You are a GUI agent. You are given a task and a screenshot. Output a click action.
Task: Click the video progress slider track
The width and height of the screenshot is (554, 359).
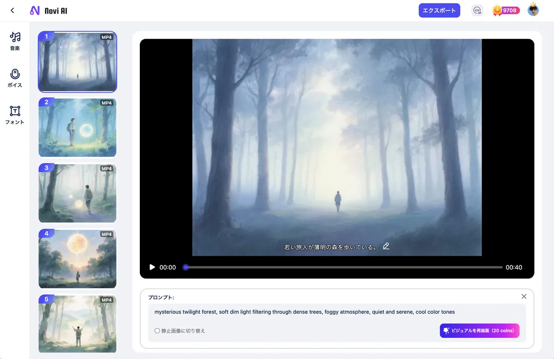[343, 267]
